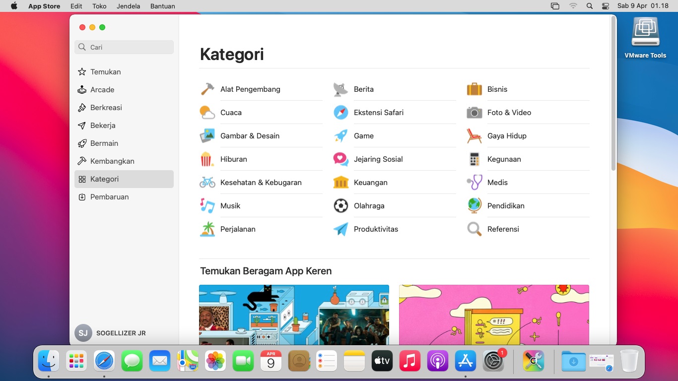Open Finder from the Dock

tap(49, 361)
